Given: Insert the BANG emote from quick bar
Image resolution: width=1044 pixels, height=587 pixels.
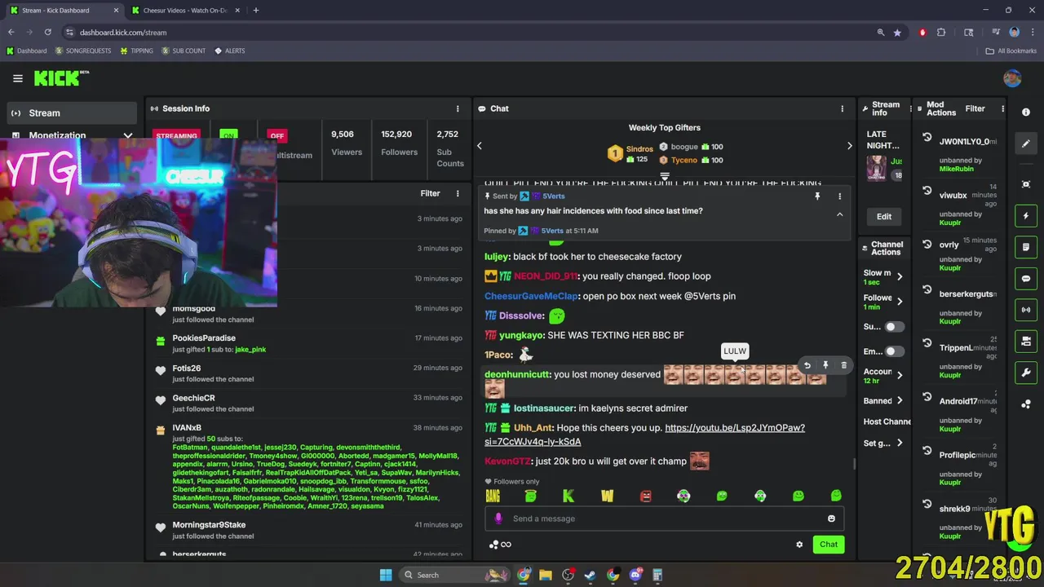Looking at the screenshot, I should tap(493, 496).
